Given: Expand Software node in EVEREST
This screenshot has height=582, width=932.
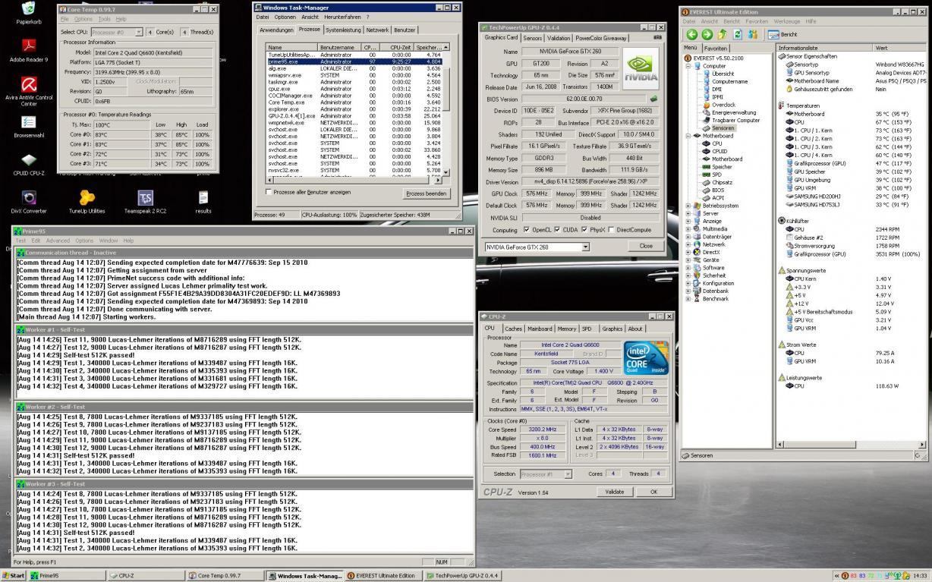Looking at the screenshot, I should click(688, 268).
